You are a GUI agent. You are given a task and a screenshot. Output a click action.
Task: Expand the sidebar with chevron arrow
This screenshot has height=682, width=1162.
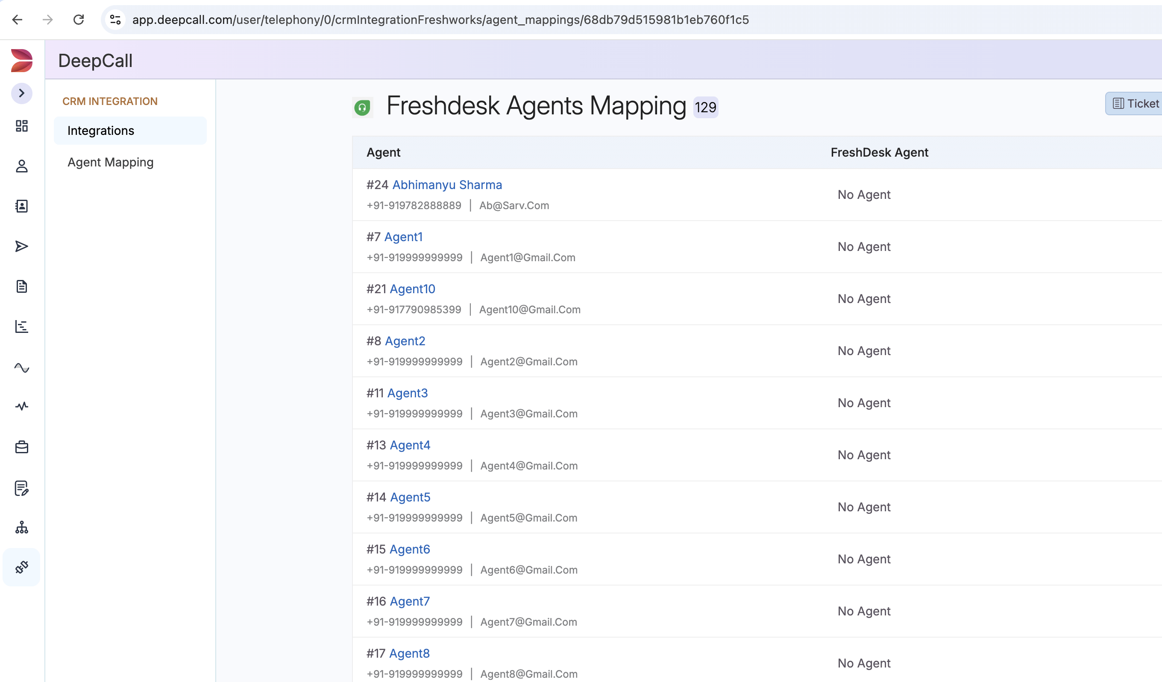[x=21, y=93]
